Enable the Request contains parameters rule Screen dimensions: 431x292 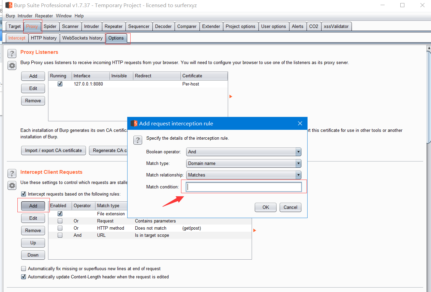(x=60, y=221)
